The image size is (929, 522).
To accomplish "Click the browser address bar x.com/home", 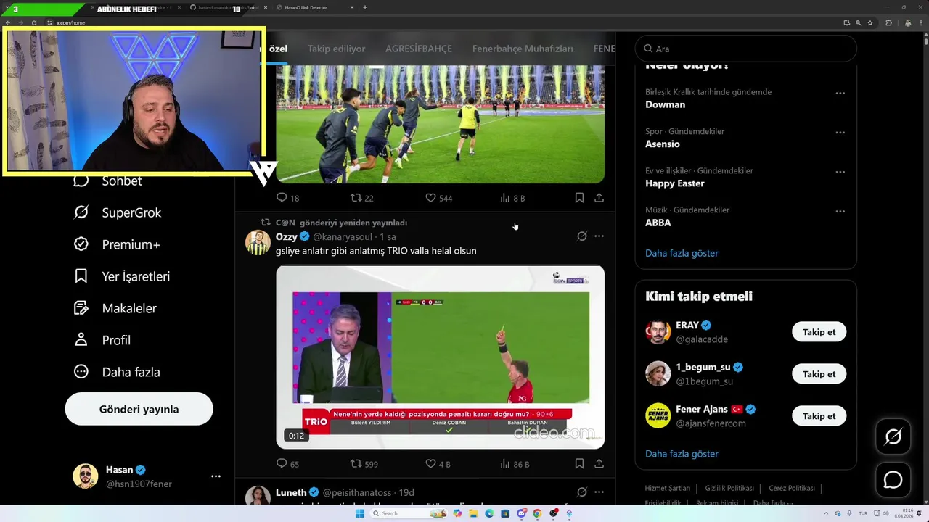I will pos(70,22).
